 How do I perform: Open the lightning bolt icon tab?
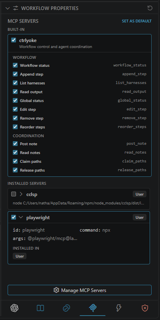point(119,308)
